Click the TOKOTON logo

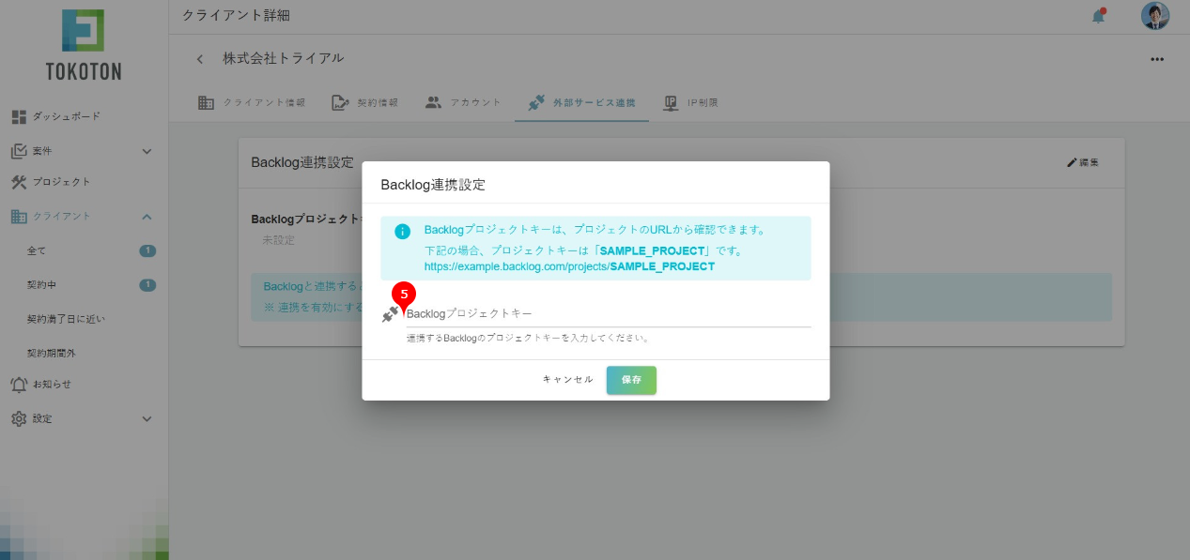point(84,45)
